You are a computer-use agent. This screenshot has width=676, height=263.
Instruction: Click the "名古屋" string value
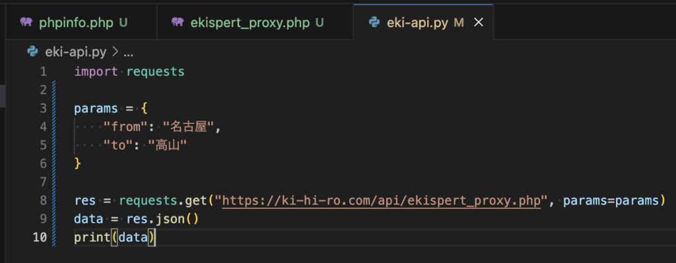[188, 127]
